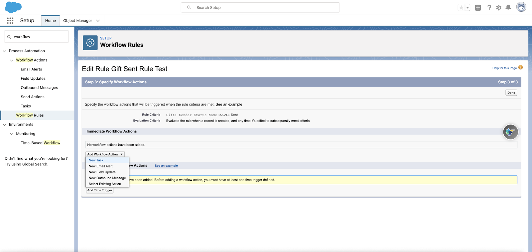Choose New Task from the dropdown menu
Viewport: 532px width, 252px height.
[x=96, y=160]
